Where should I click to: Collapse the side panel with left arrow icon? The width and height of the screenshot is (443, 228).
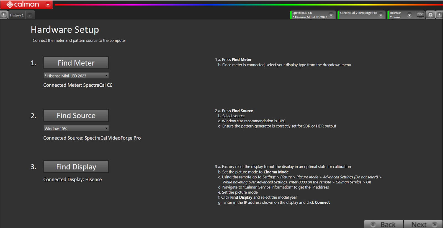tap(439, 15)
